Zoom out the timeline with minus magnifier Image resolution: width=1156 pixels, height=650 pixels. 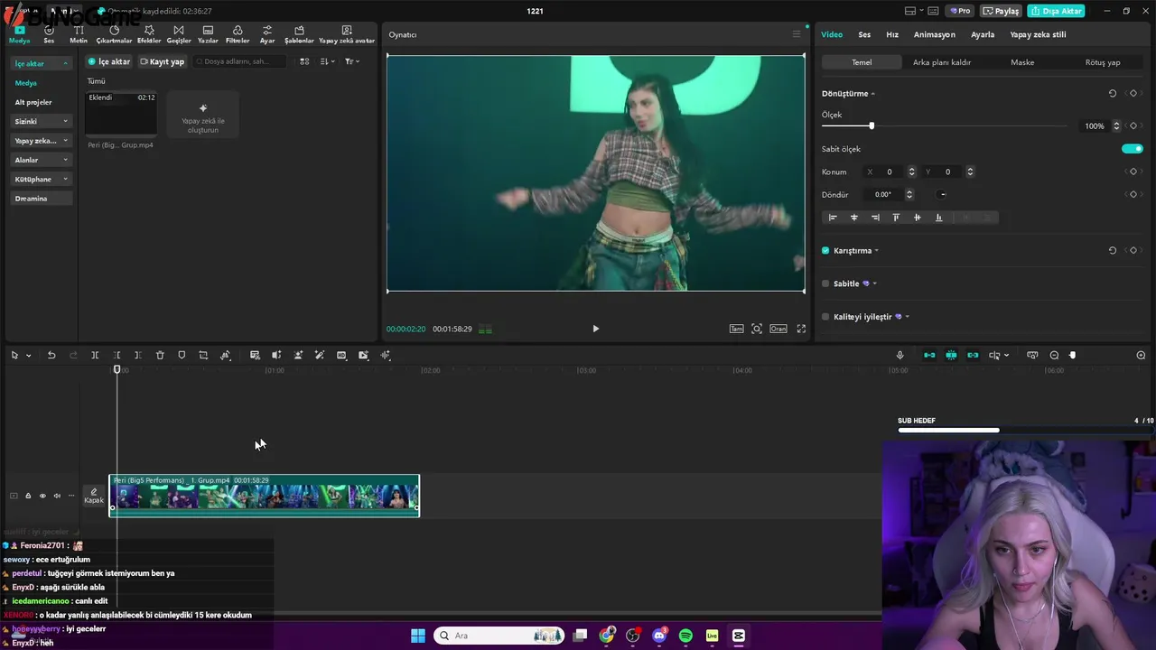1054,355
